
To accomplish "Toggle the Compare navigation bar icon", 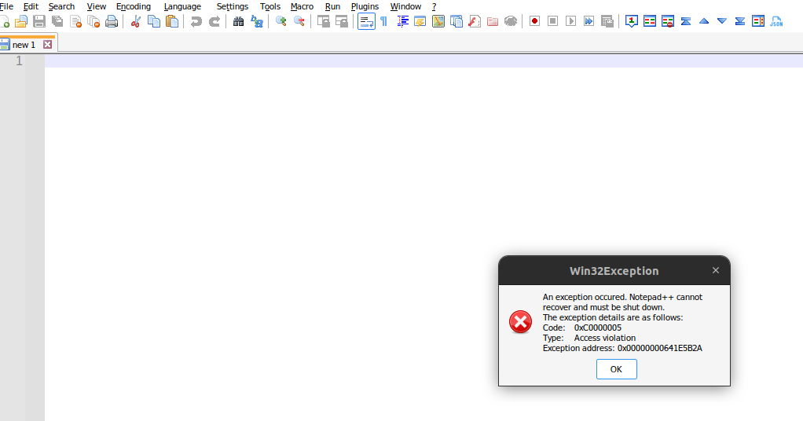I will pos(758,21).
